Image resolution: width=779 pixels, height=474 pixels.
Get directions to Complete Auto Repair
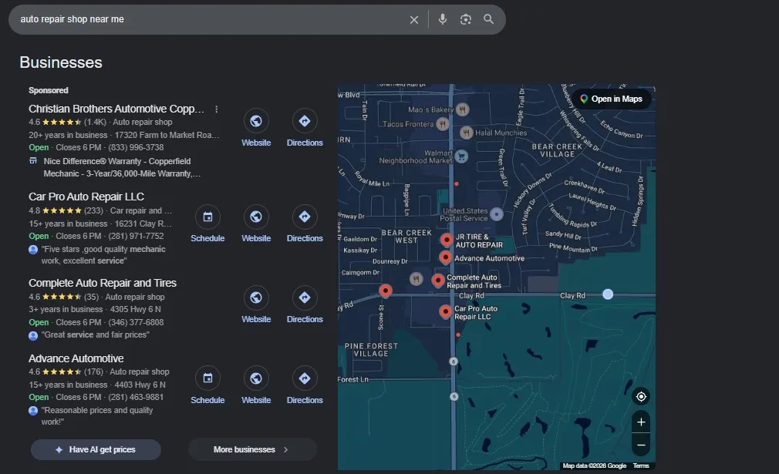pyautogui.click(x=305, y=298)
